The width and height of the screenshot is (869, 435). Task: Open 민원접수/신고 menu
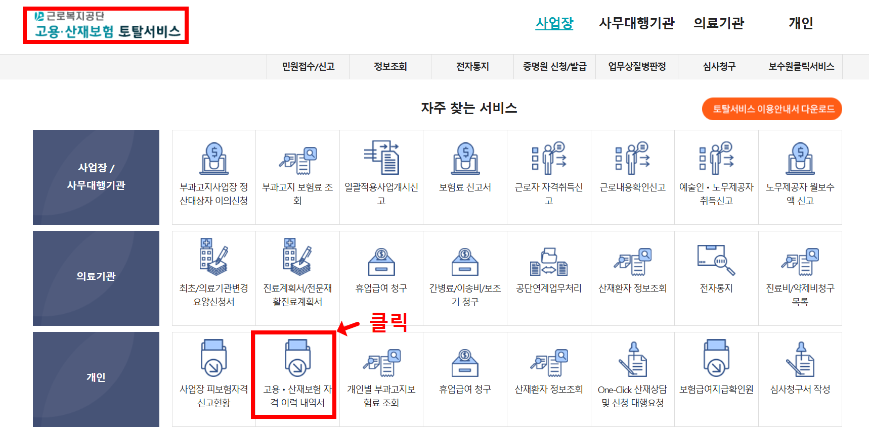click(x=308, y=67)
